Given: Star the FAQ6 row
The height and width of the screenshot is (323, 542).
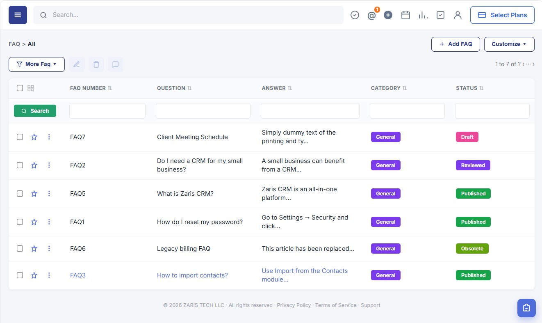Looking at the screenshot, I should (34, 249).
